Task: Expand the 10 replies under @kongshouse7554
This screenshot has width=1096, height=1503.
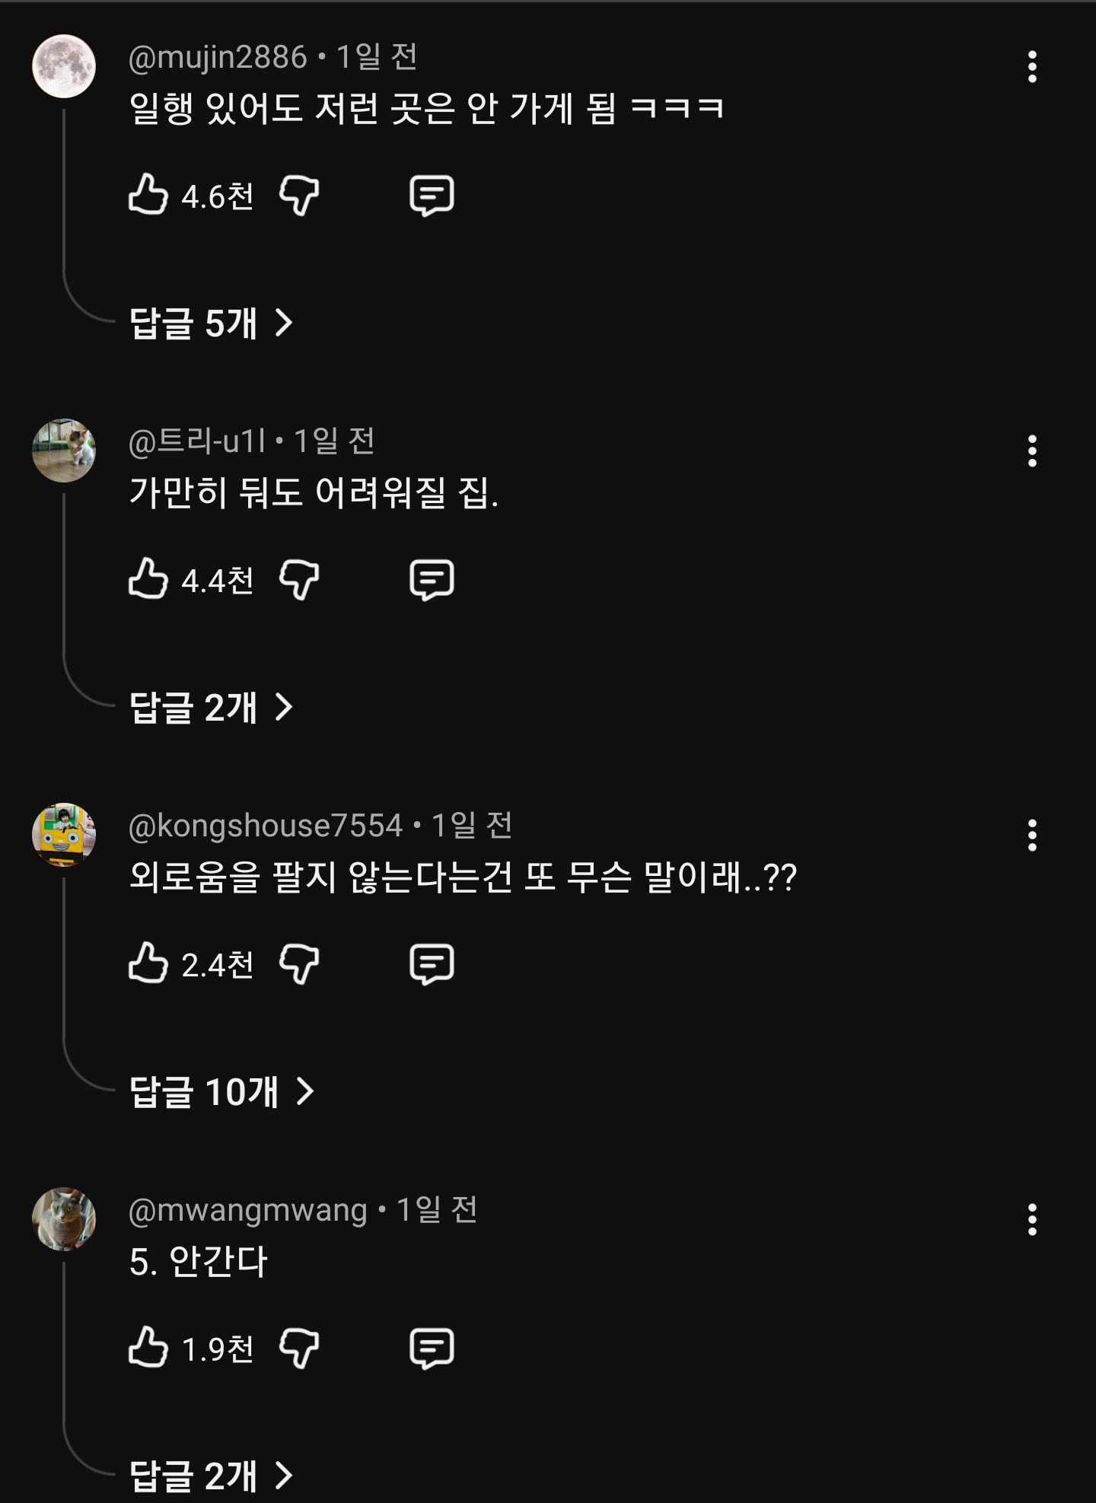Action: pos(221,1092)
